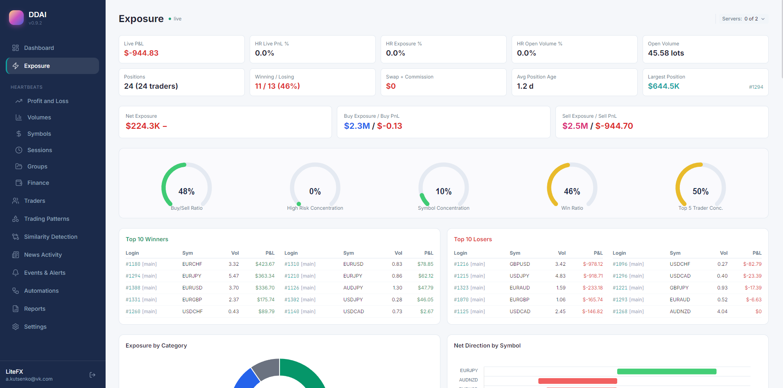
Task: Click the Live P&L card
Action: pos(182,49)
